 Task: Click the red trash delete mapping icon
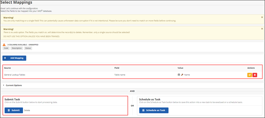(x=255, y=75)
